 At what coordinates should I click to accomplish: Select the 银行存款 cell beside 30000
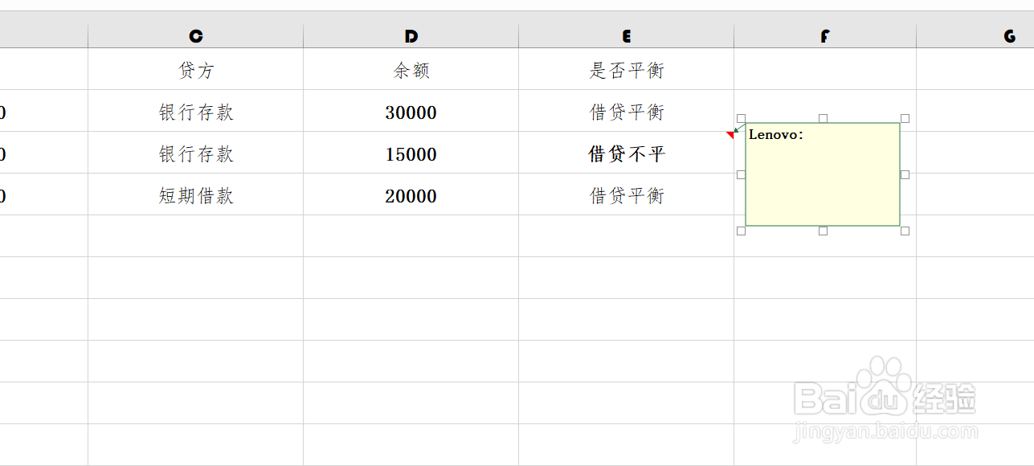196,112
